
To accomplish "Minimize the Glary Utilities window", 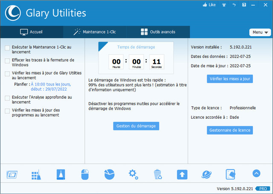I will tap(253, 5).
